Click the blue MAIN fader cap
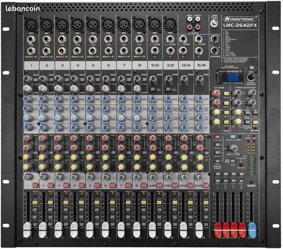283x249 pixels. tap(252, 230)
